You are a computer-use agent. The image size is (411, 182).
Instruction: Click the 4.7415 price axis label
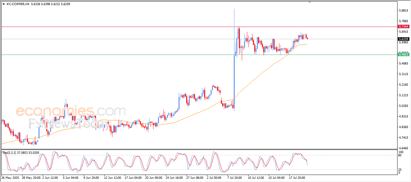403,138
